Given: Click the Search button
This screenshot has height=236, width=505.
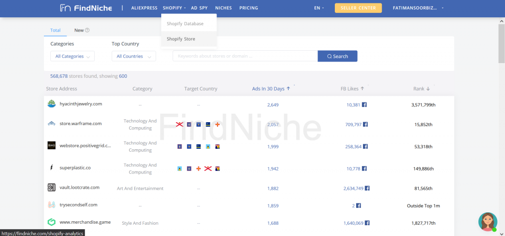Looking at the screenshot, I should 337,56.
